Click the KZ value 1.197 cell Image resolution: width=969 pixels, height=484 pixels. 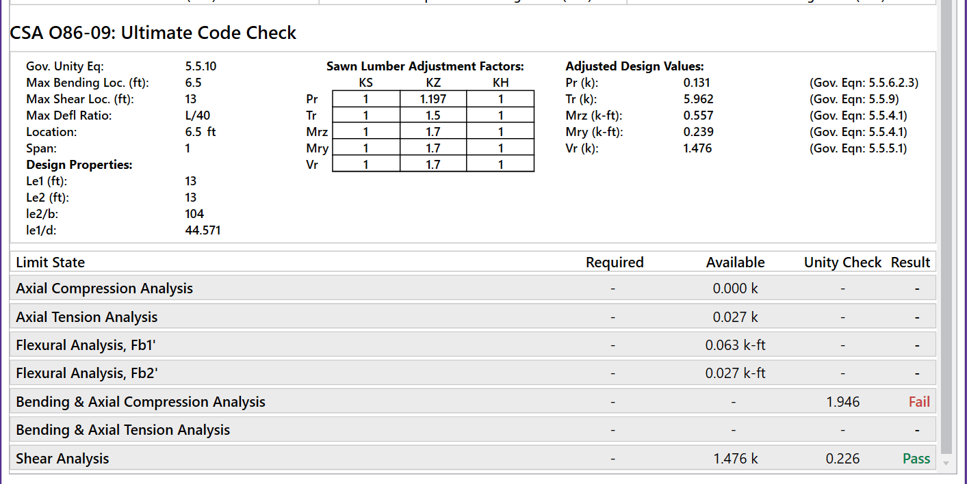pos(433,99)
